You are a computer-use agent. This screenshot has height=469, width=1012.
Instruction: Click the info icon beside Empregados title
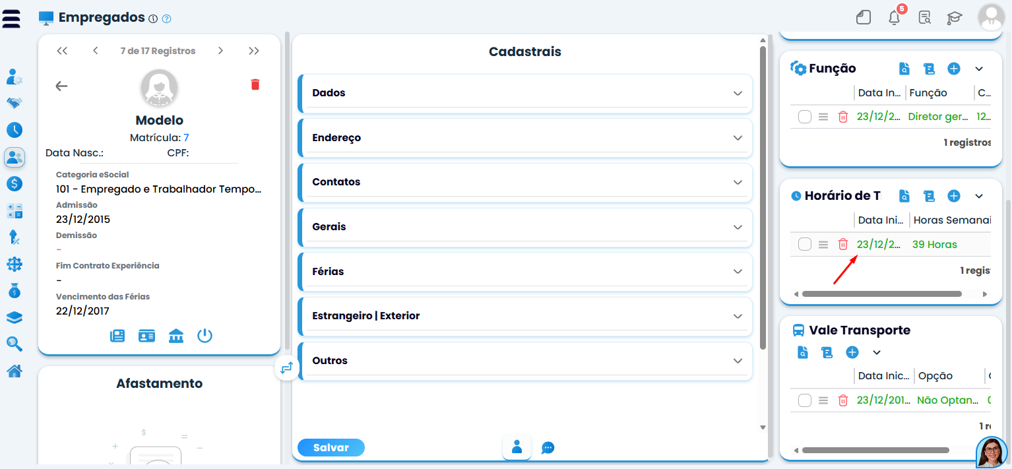click(153, 18)
